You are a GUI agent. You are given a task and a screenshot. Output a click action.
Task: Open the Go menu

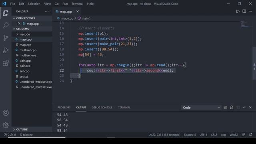click(56, 4)
